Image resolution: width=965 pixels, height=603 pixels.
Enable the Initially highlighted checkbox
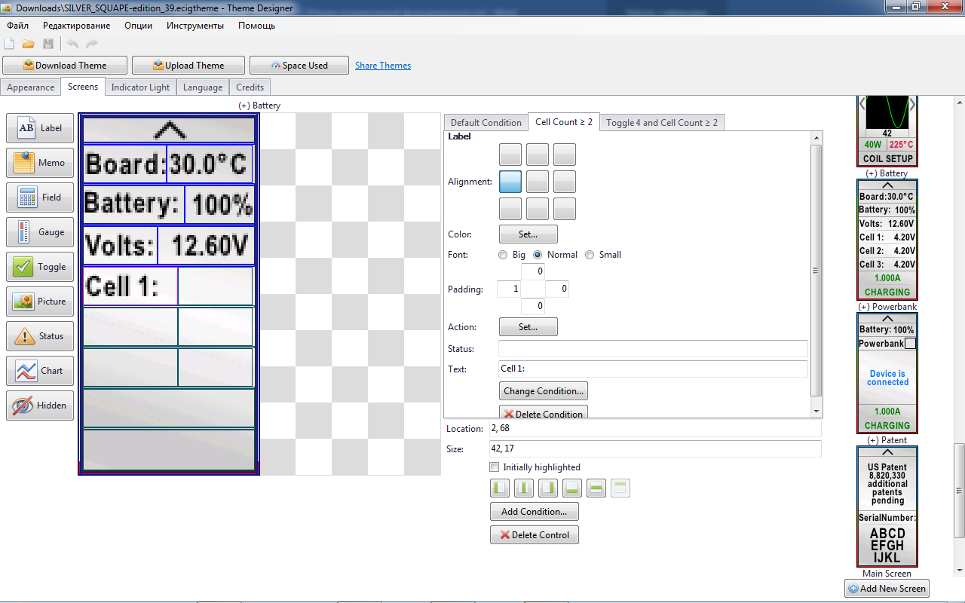click(495, 467)
